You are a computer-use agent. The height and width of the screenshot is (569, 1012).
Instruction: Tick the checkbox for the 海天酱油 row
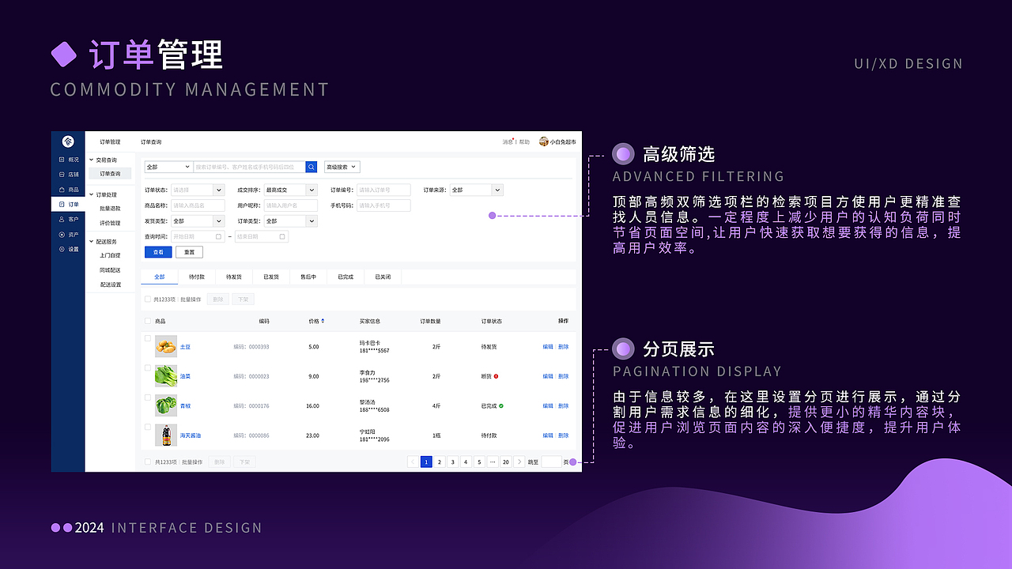(148, 427)
